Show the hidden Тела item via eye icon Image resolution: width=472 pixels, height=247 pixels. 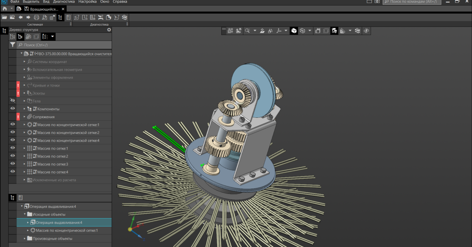[x=13, y=101]
